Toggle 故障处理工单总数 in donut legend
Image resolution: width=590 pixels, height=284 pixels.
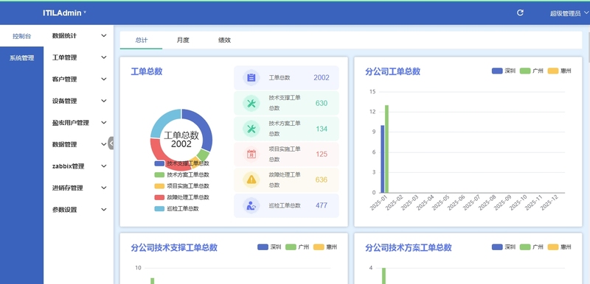click(x=181, y=197)
